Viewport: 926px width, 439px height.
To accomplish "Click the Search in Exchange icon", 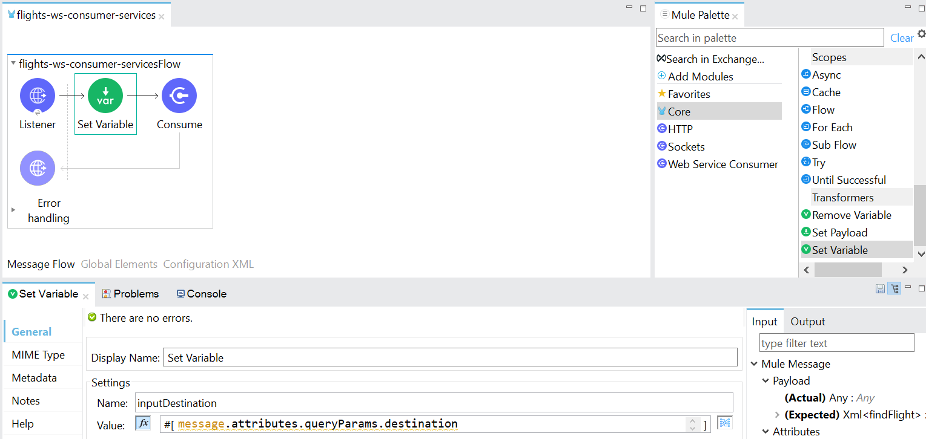I will coord(661,58).
